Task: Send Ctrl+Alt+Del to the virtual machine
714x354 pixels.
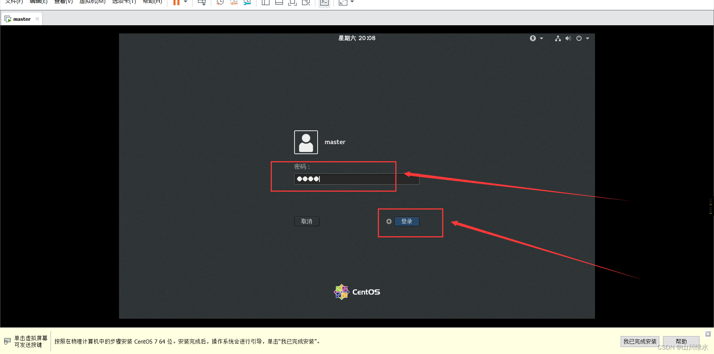Action: (201, 3)
